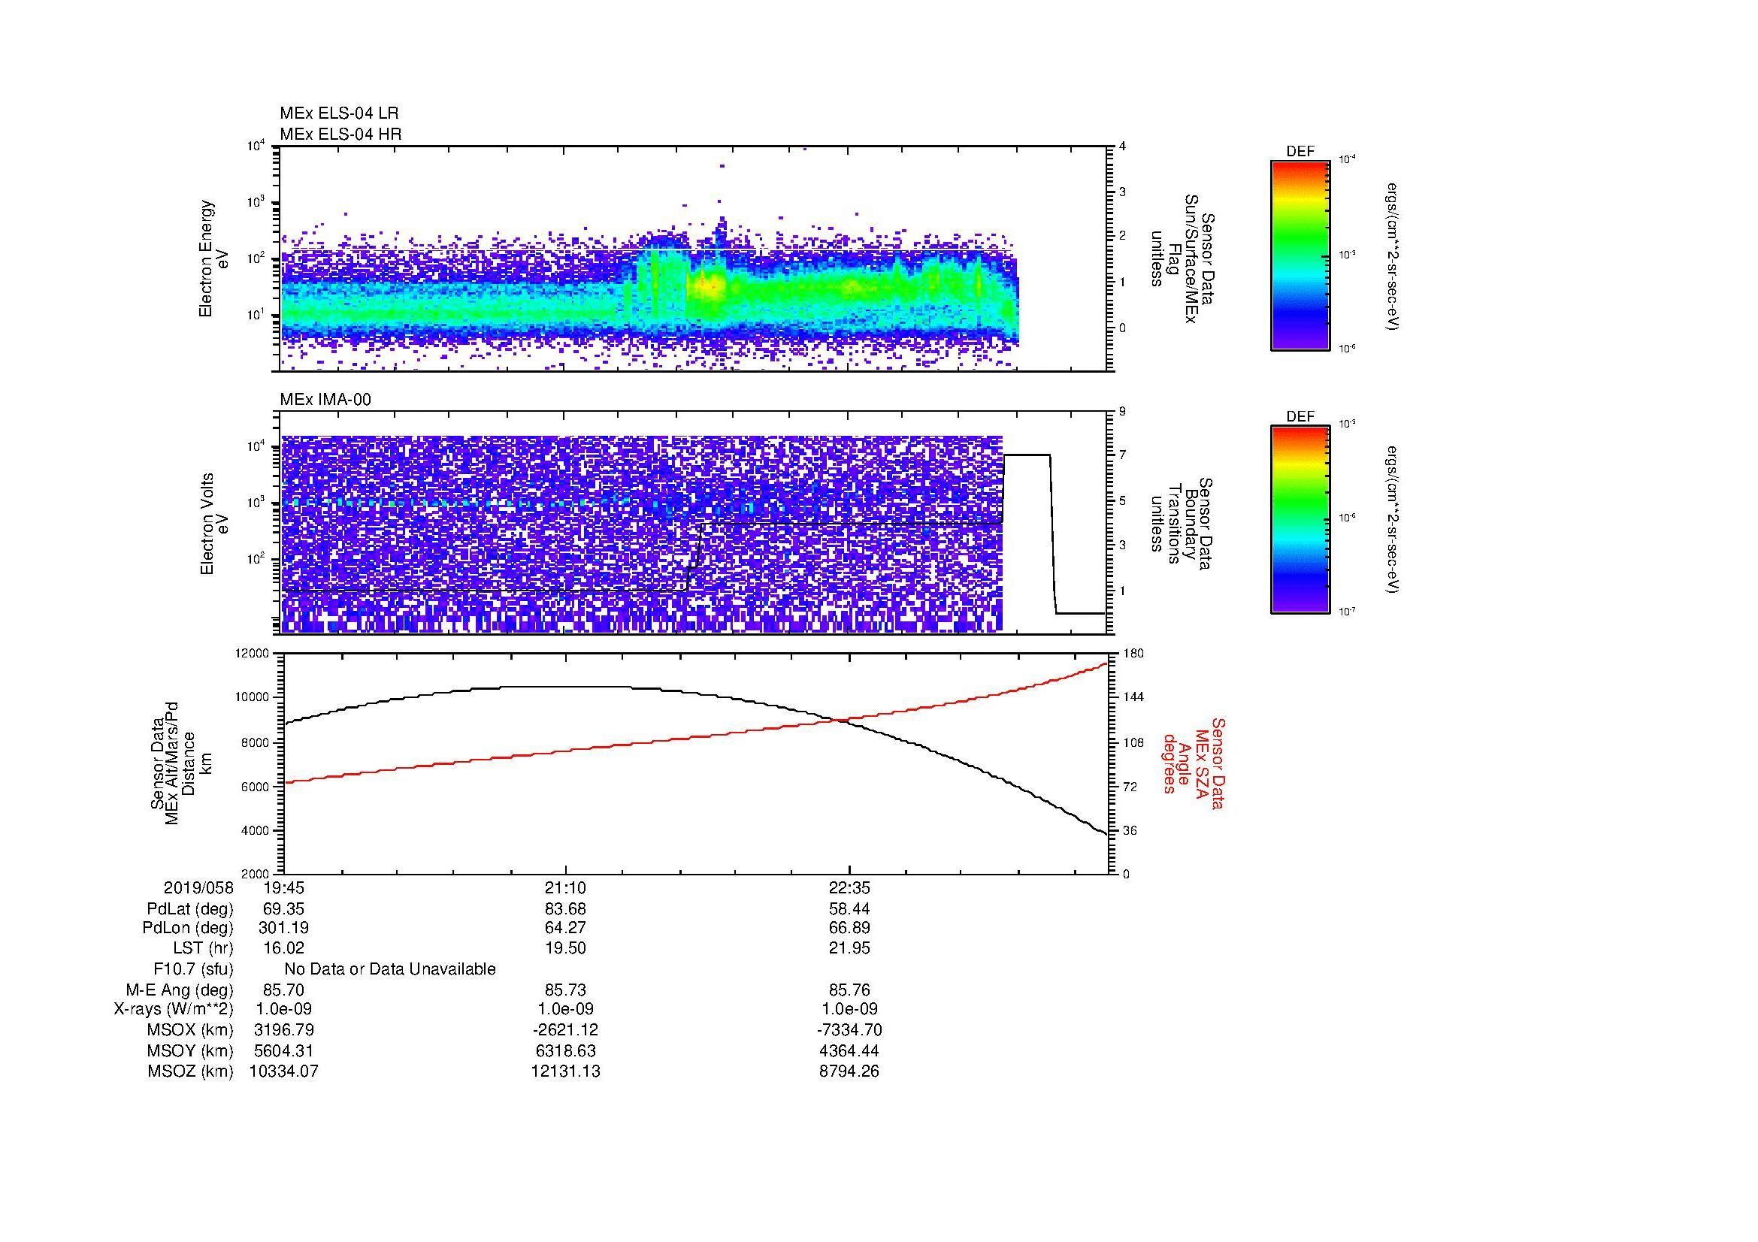Click the M-E angle value 85.70
This screenshot has height=1242, width=1758.
pos(283,990)
